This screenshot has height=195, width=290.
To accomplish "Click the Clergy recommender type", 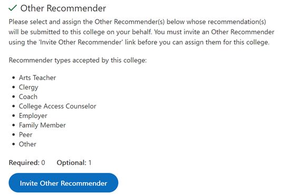I will [x=28, y=87].
